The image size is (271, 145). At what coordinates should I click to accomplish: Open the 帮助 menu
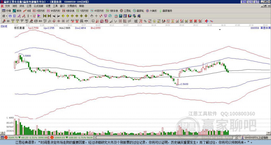pos(82,6)
